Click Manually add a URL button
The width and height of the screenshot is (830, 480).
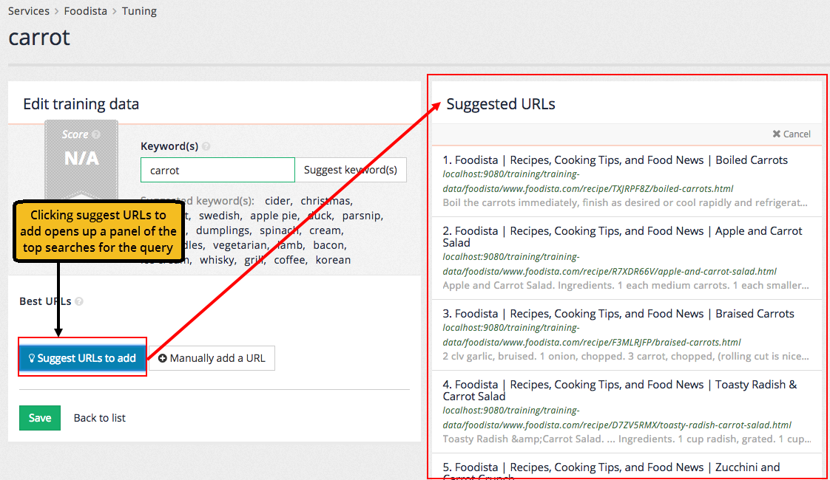212,358
